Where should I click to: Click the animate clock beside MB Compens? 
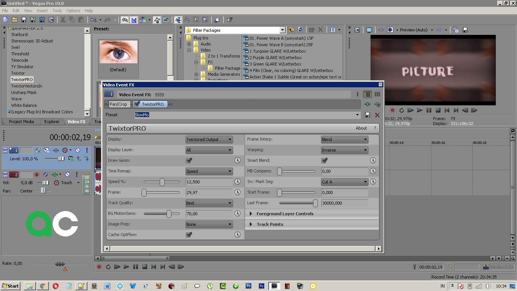coord(373,171)
